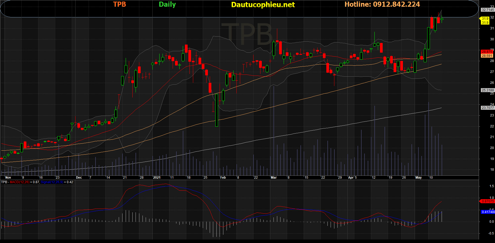
Task: Select the orange 28.591 moving average label
Action: [487, 56]
